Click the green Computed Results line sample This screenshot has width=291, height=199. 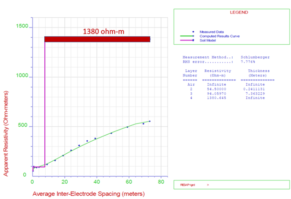(x=187, y=36)
